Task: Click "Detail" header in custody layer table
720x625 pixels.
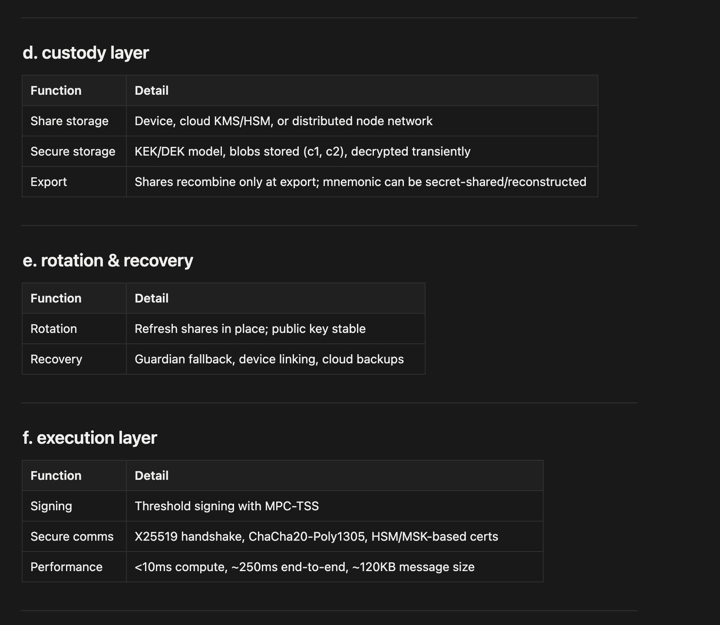Action: [x=152, y=90]
